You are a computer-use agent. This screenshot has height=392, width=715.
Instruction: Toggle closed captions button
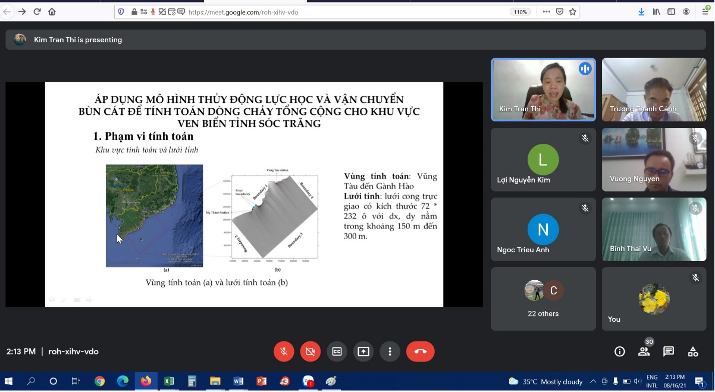[x=337, y=352]
